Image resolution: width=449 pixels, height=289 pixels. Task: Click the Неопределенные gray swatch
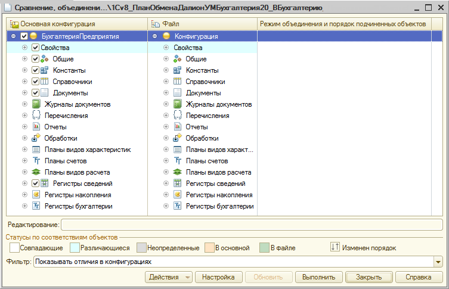(141, 247)
